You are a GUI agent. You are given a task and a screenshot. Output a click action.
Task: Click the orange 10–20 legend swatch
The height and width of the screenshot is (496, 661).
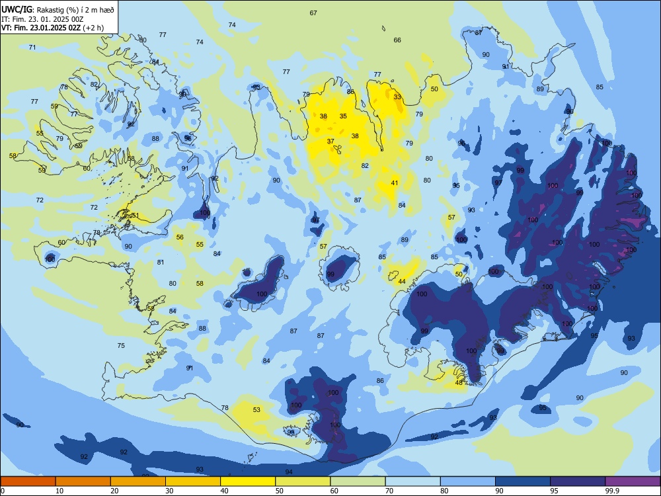pyautogui.click(x=83, y=481)
